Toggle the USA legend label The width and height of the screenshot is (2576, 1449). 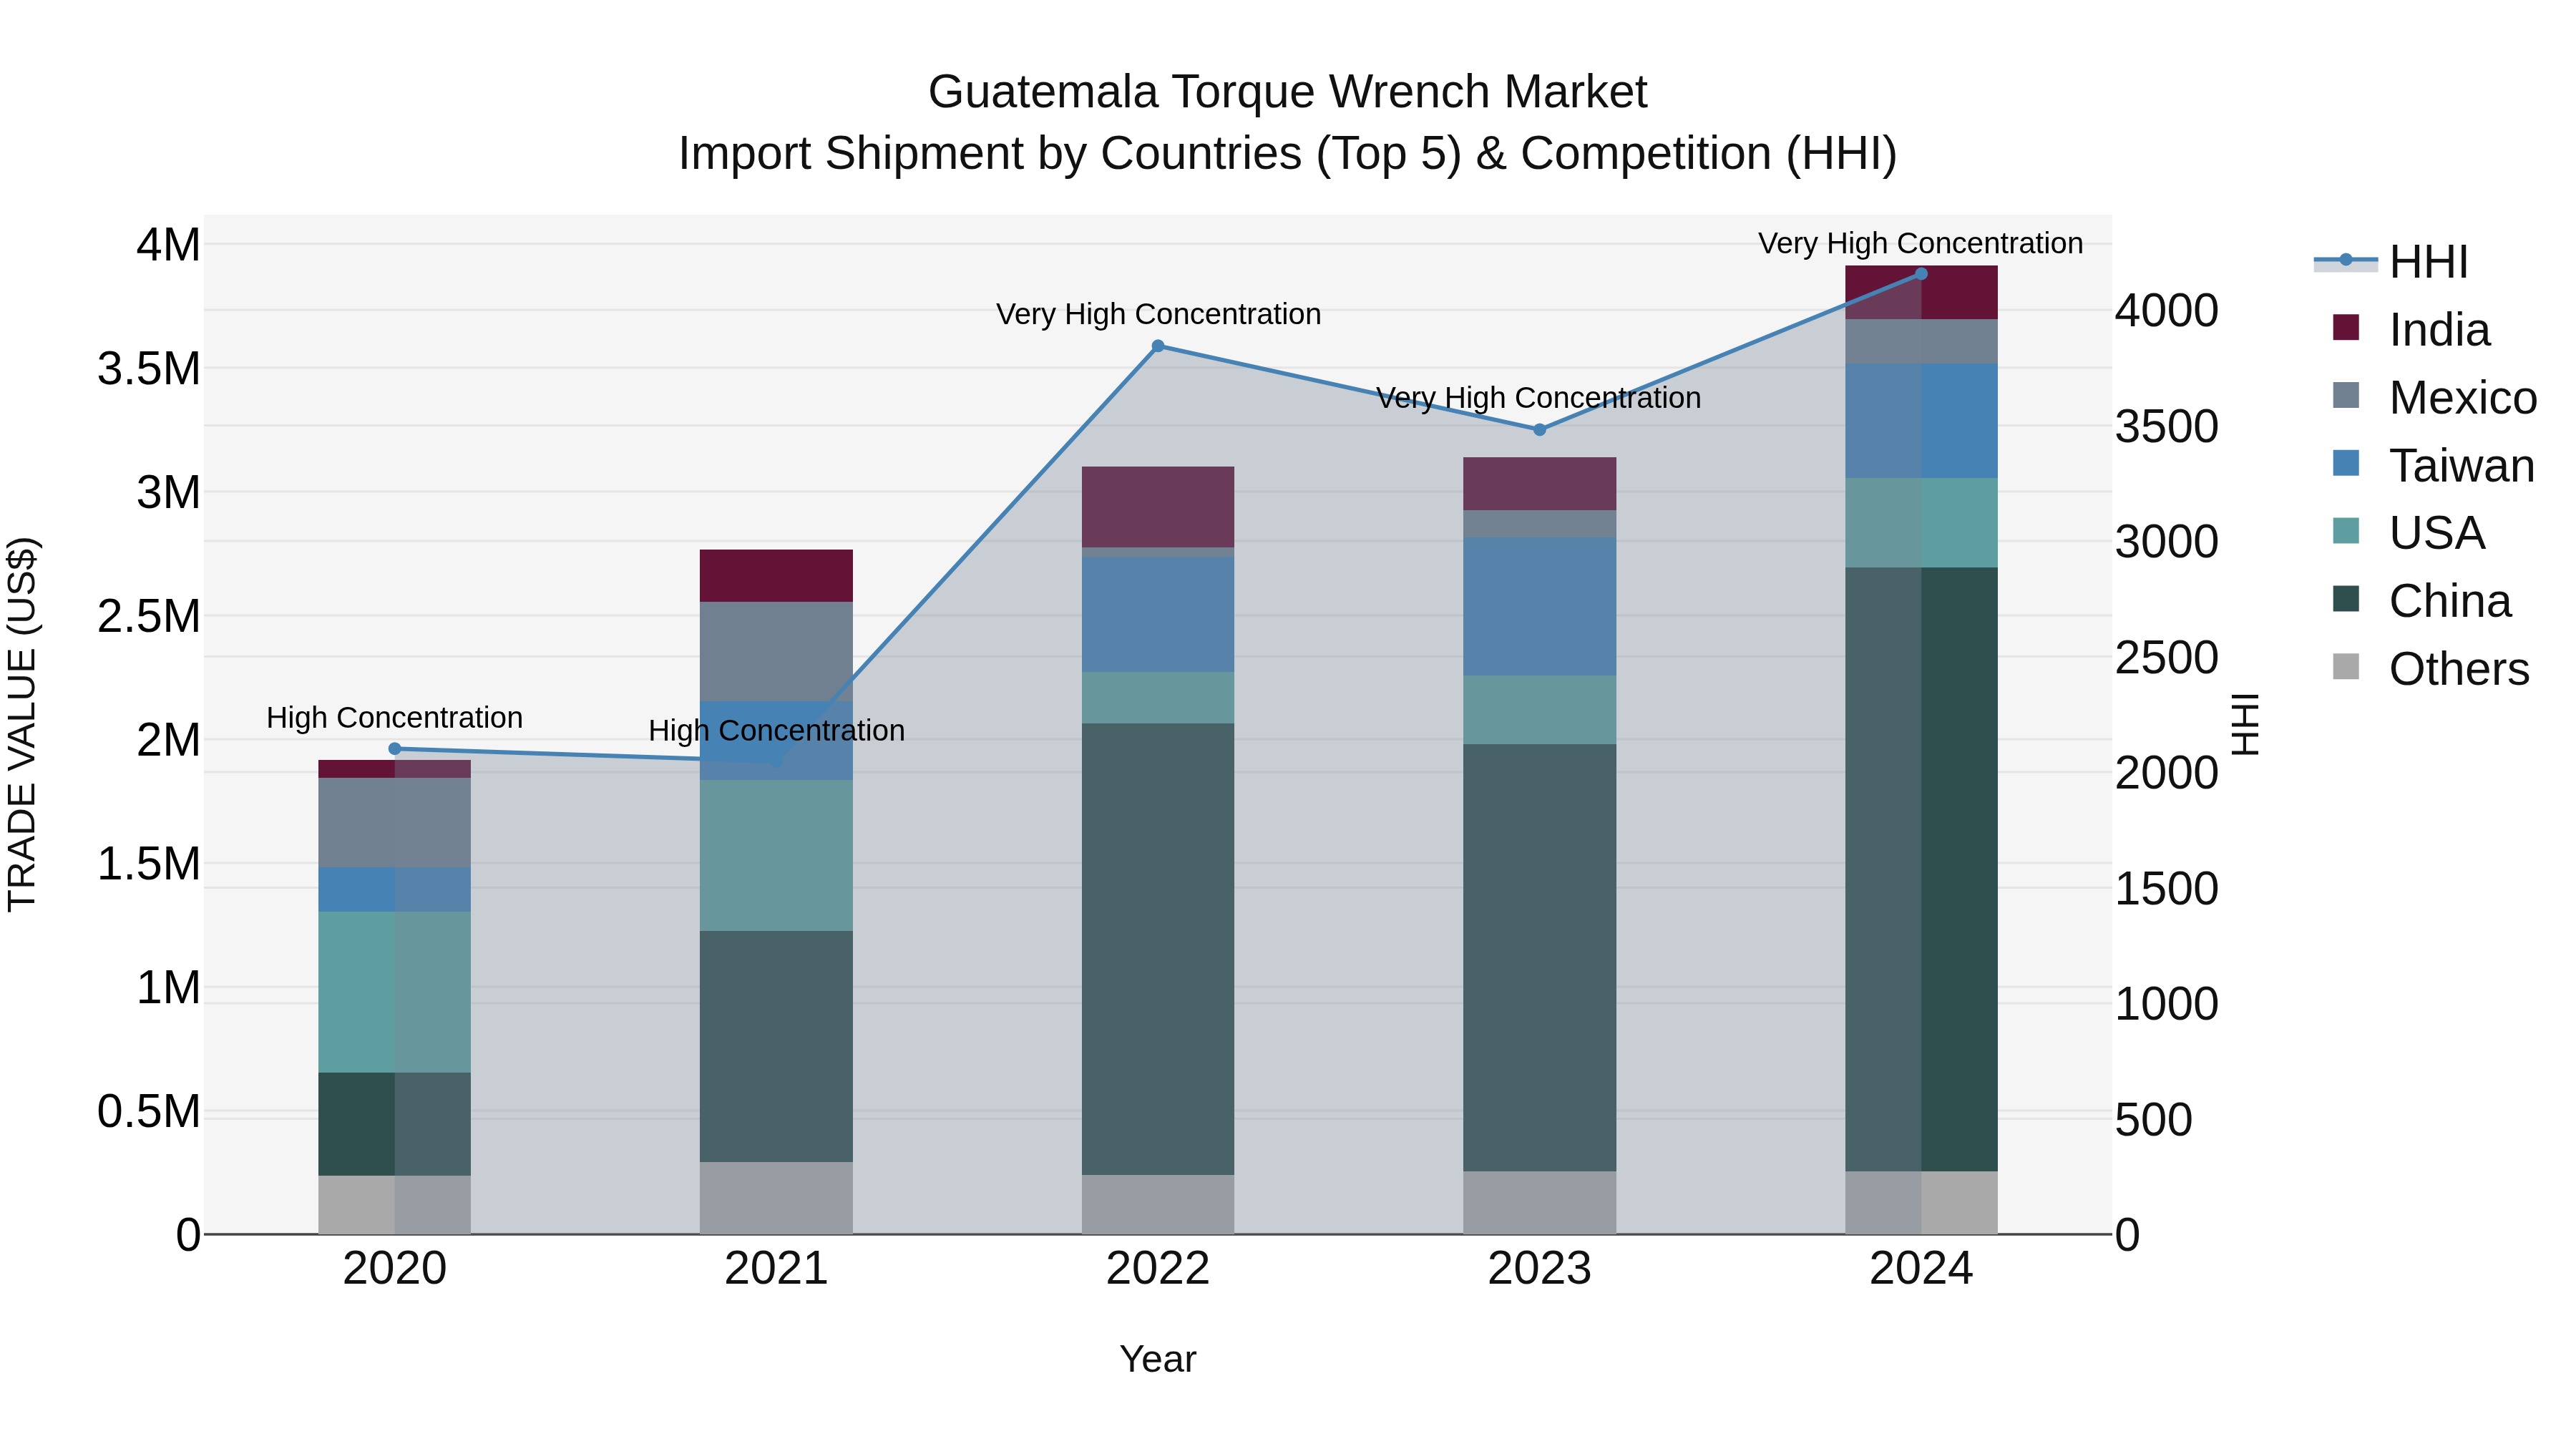click(x=2437, y=533)
